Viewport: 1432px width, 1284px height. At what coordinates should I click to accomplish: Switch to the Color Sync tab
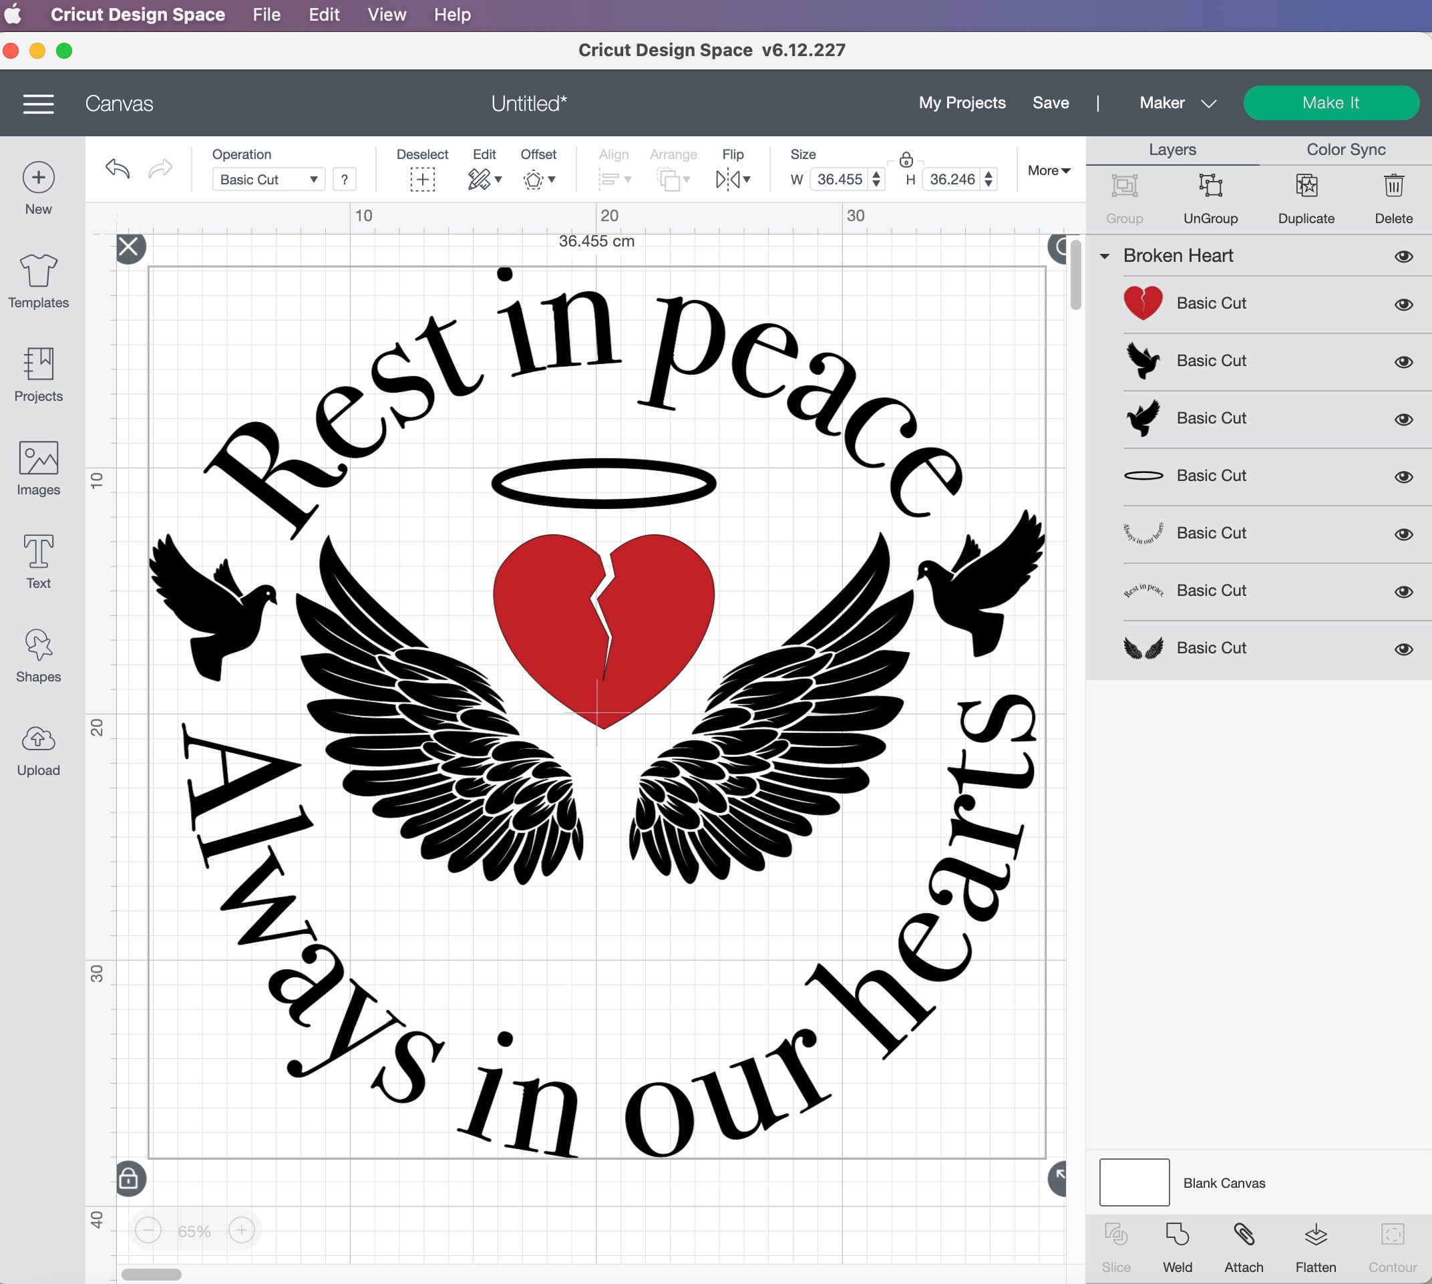(1344, 149)
